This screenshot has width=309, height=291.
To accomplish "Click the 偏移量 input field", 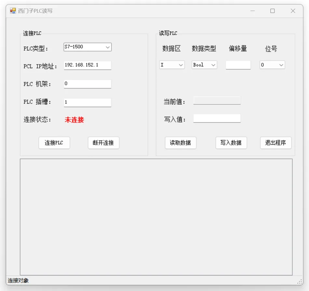I will (238, 65).
